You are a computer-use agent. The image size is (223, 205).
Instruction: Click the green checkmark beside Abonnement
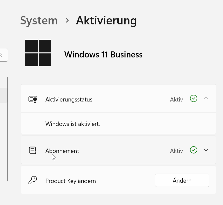coord(194,150)
